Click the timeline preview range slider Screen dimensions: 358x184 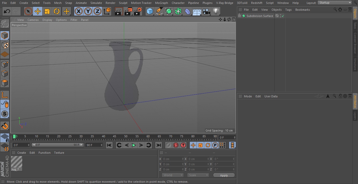coord(57,145)
